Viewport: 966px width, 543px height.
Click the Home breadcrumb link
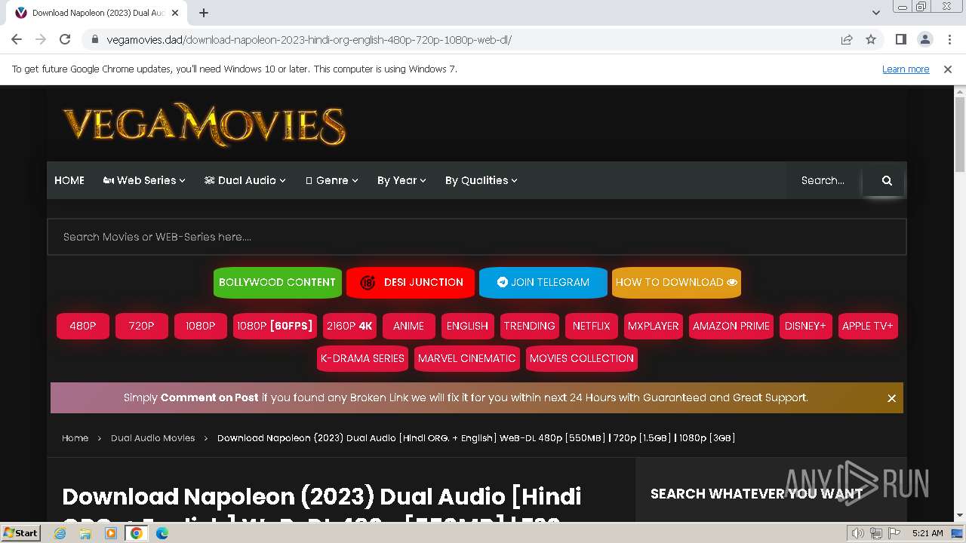[75, 438]
